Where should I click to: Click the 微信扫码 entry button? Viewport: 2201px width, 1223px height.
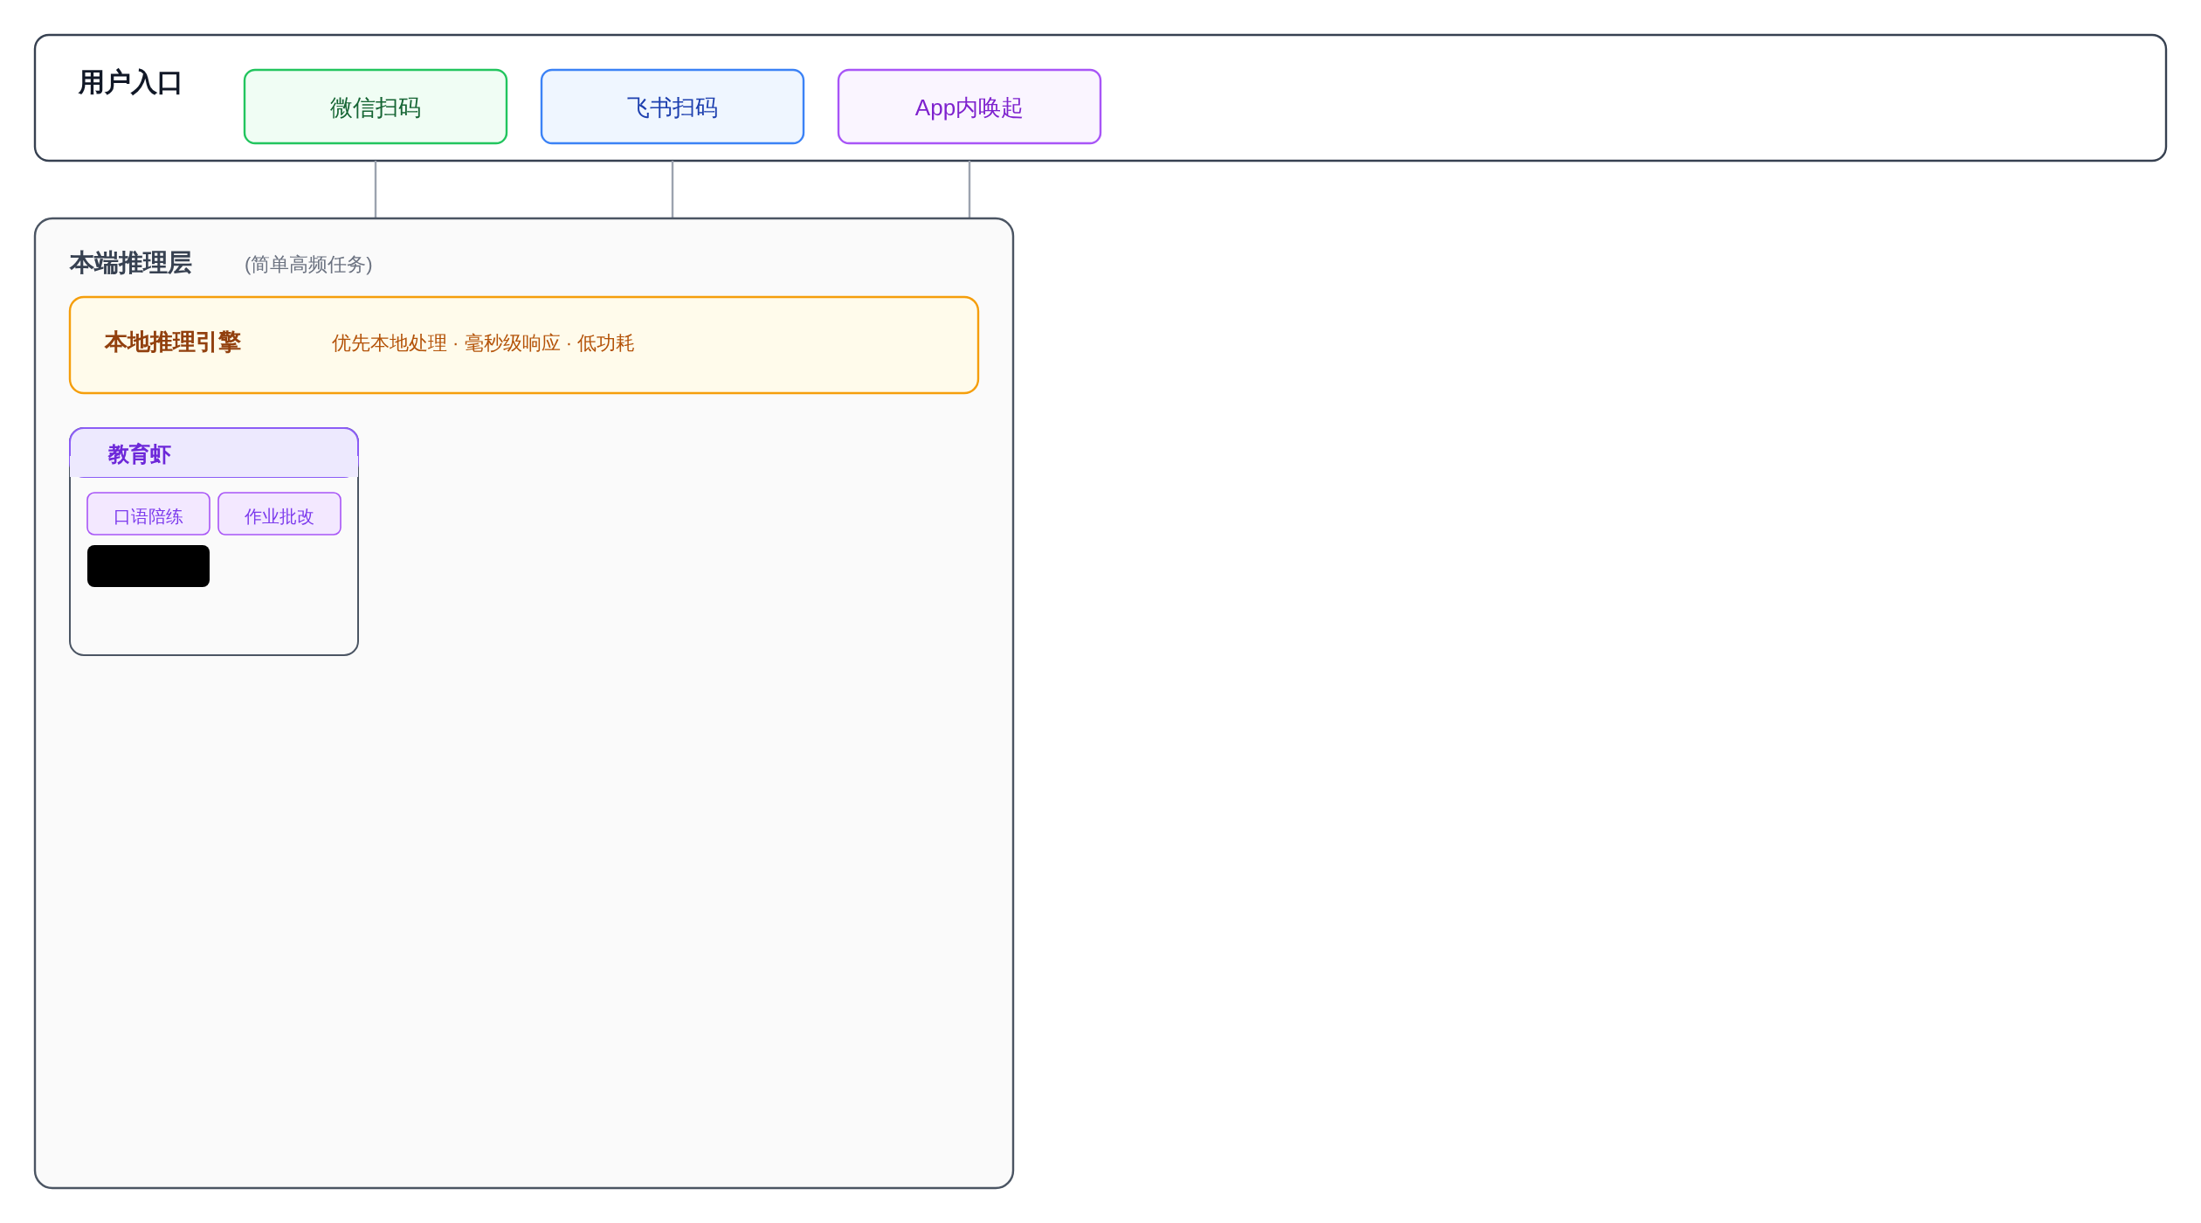tap(376, 107)
